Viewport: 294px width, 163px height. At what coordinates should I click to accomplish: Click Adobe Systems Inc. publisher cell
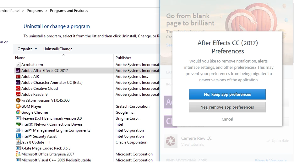point(132,77)
